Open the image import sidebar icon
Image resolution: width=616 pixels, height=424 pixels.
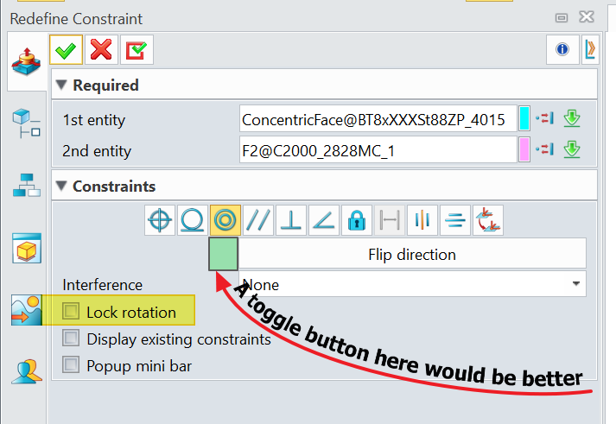tap(26, 310)
